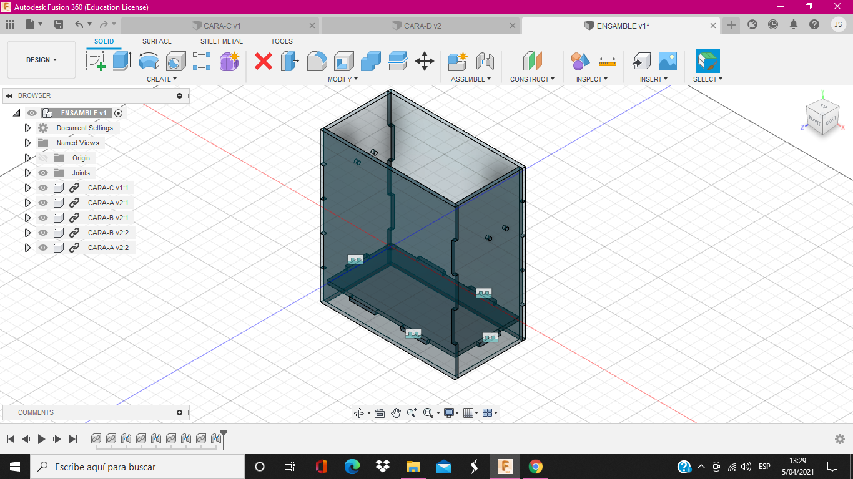Click the Insert Decal icon

click(x=668, y=61)
